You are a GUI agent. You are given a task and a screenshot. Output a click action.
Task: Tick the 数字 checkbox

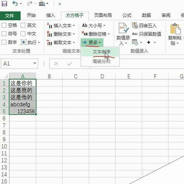pos(4,42)
